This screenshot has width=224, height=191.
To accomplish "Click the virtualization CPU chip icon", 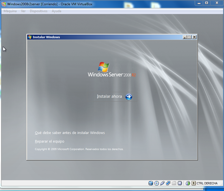I will point(180,183).
